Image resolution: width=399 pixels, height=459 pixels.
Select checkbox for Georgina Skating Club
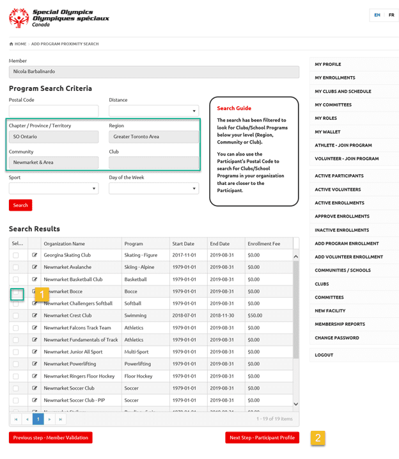coord(16,255)
